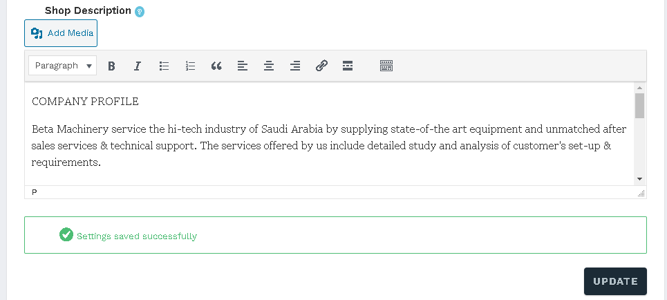
Task: Insert a bulleted list
Action: (x=164, y=66)
